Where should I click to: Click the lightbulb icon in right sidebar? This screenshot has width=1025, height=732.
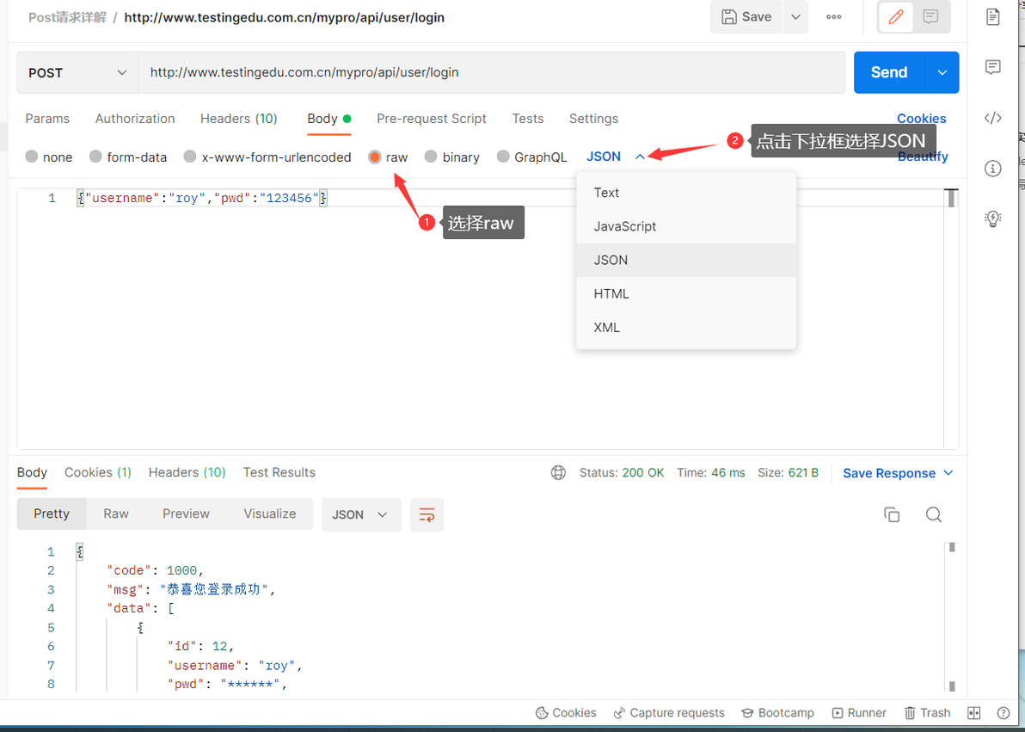993,218
